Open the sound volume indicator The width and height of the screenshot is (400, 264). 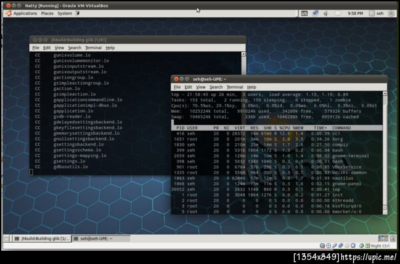click(x=326, y=13)
